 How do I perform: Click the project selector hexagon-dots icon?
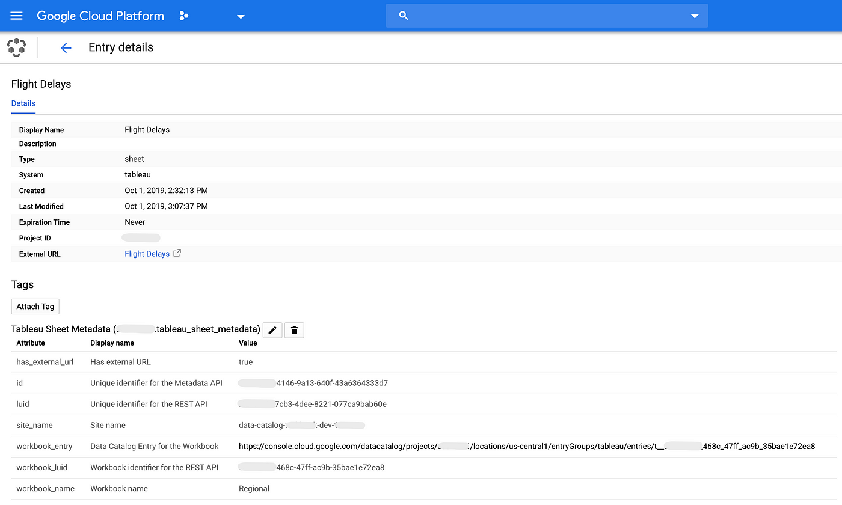pyautogui.click(x=184, y=16)
